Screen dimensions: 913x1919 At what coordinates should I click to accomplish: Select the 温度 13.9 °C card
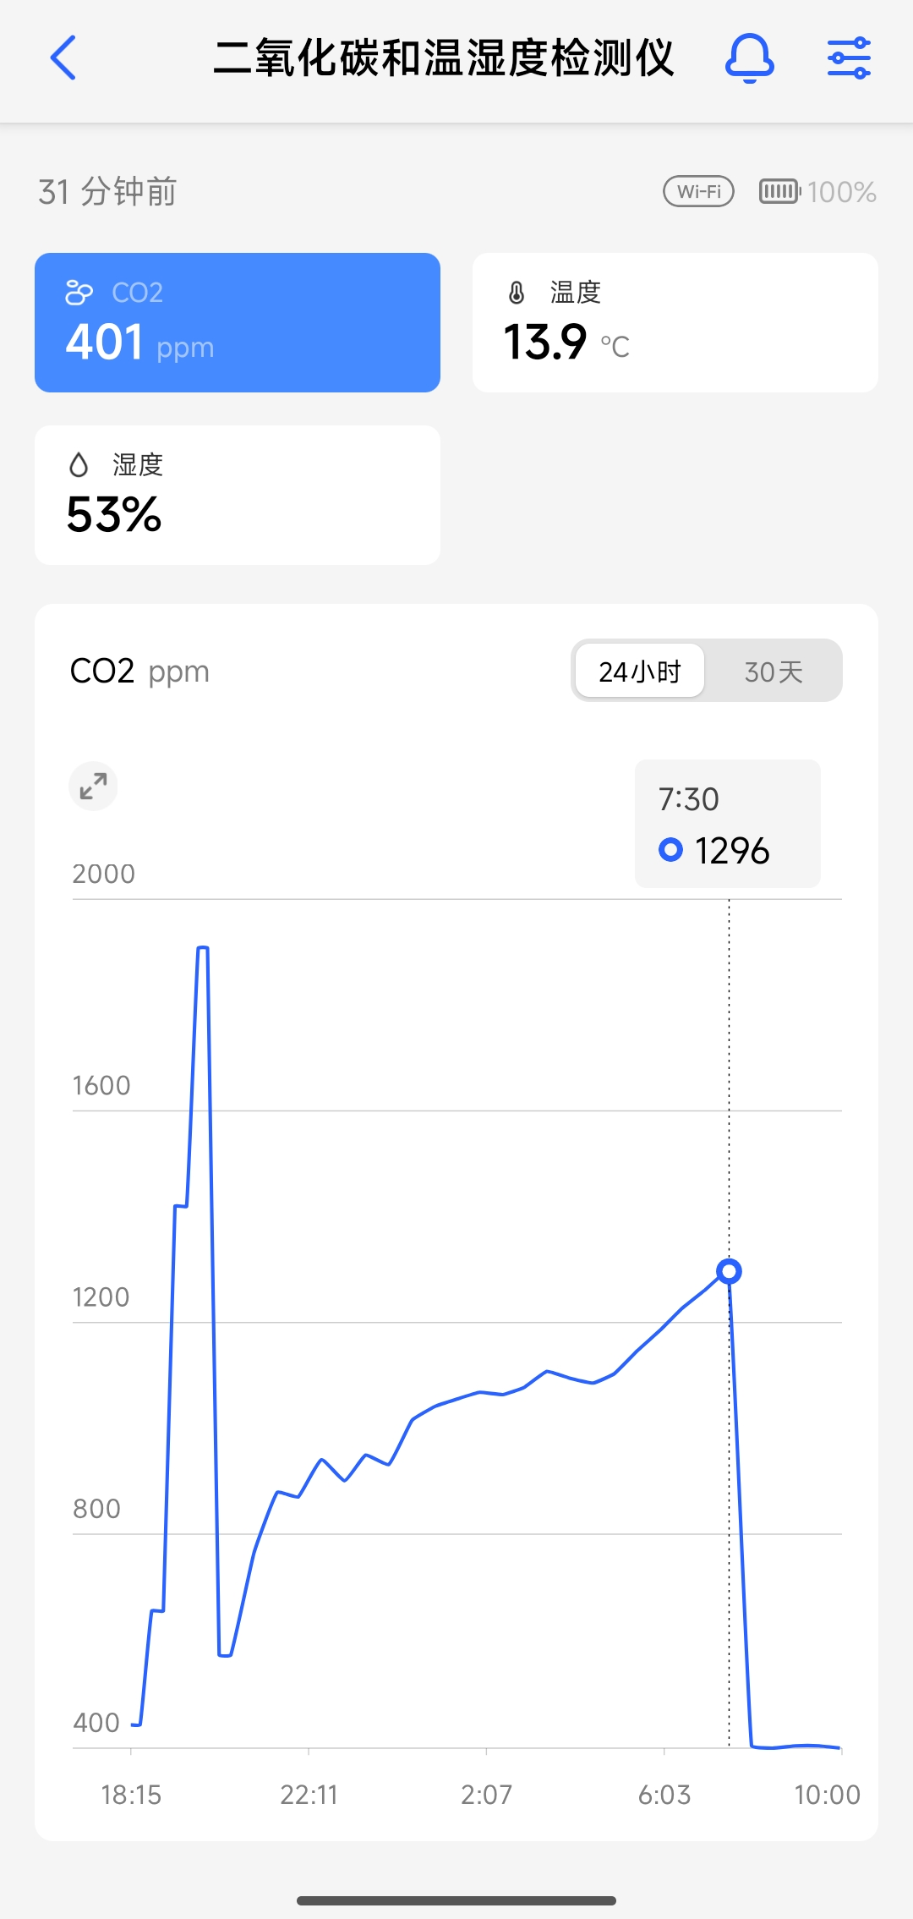[x=675, y=322]
